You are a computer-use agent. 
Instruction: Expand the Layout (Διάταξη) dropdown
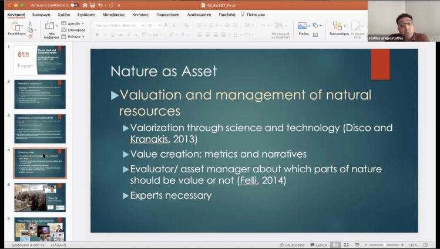tap(72, 23)
